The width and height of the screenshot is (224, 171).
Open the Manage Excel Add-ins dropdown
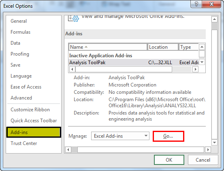pyautogui.click(x=120, y=136)
